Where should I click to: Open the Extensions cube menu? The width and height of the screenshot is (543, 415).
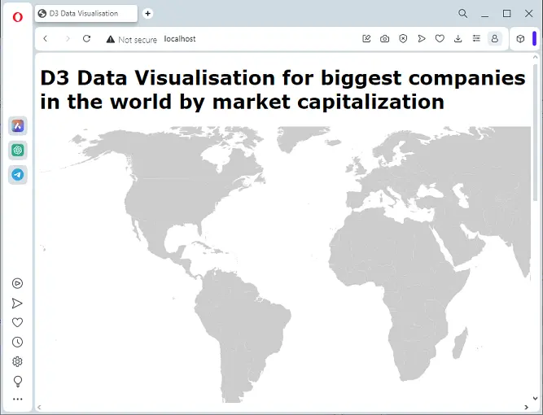(x=520, y=38)
